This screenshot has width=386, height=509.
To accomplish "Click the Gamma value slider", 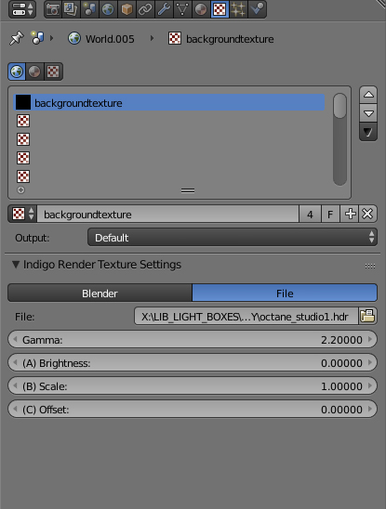I will click(x=193, y=340).
